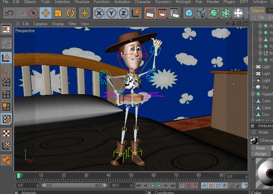This screenshot has width=273, height=194.
Task: Switch to Points mode
Action: coord(6,82)
